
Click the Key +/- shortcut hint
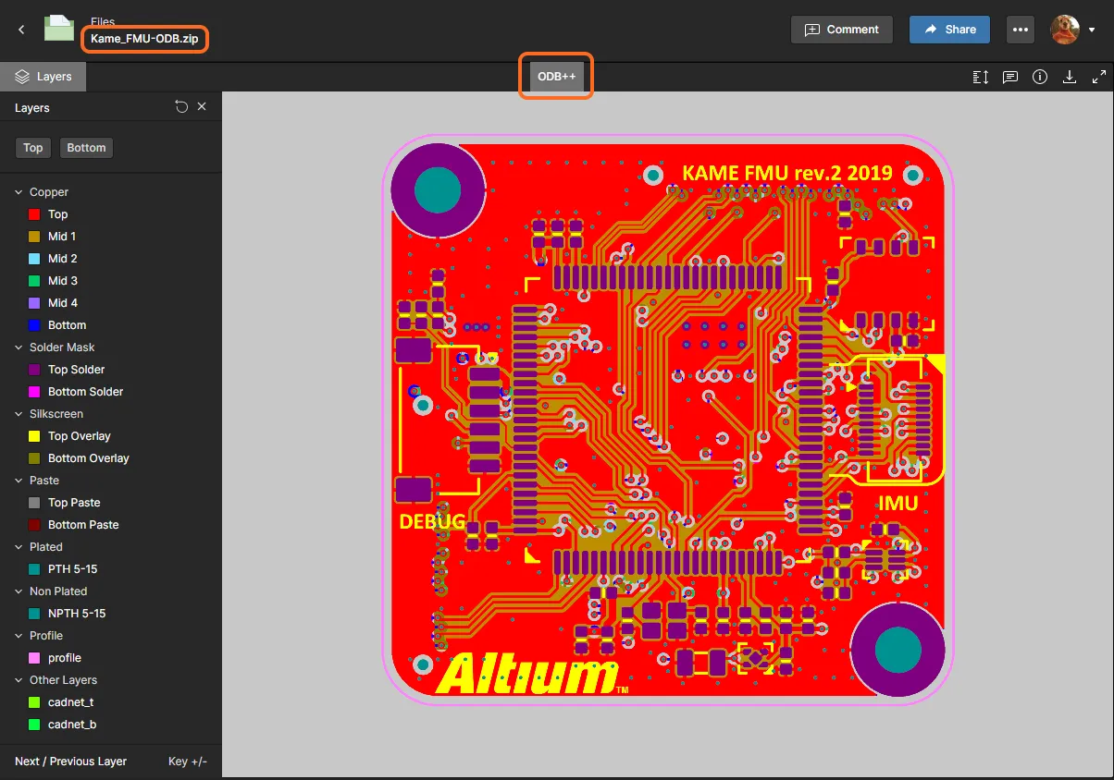point(188,762)
